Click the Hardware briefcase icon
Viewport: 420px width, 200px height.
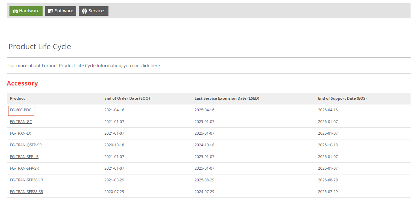click(x=15, y=11)
